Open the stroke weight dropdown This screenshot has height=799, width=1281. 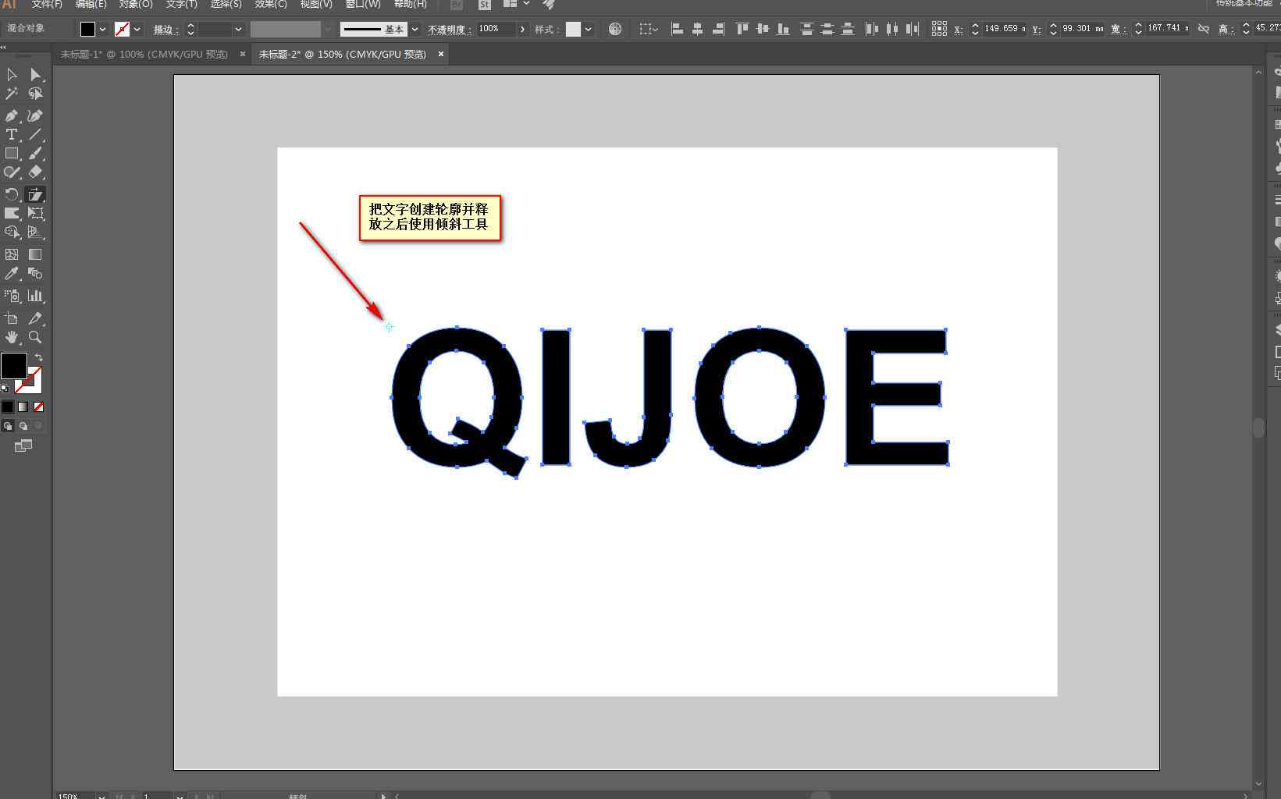tap(238, 29)
